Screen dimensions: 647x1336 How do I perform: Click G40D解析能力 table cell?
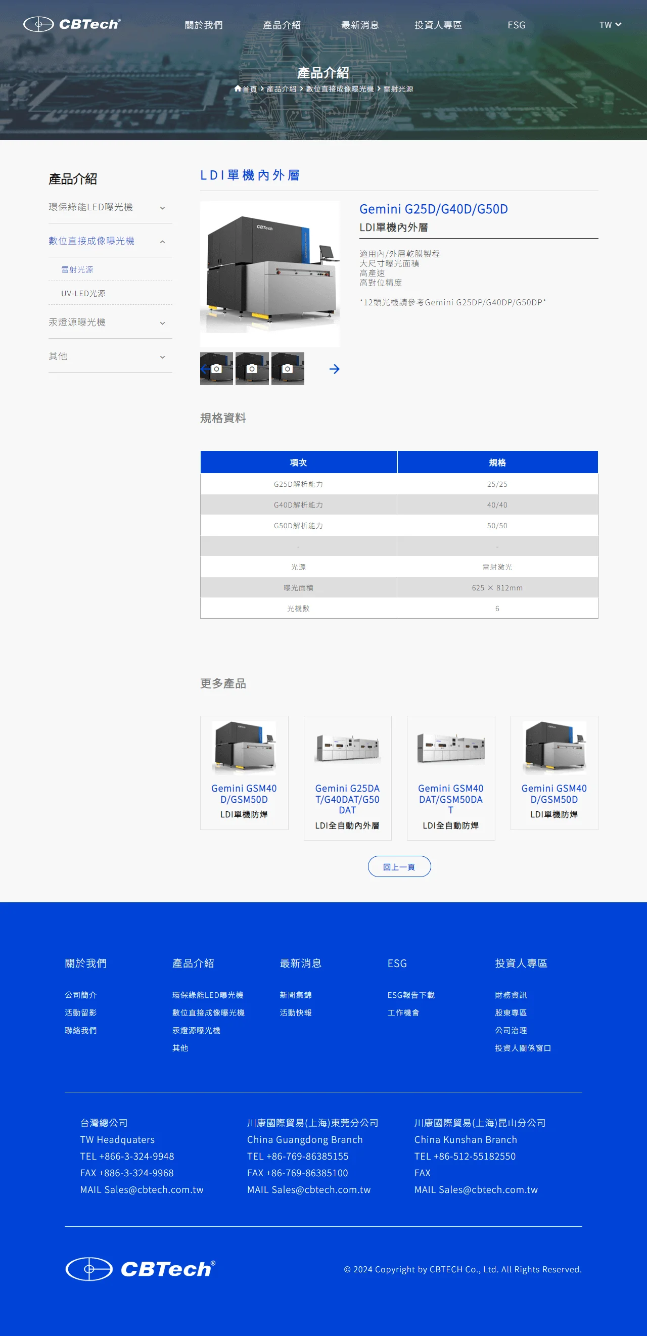click(299, 504)
